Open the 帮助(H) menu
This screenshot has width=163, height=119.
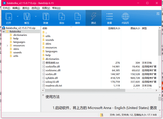(56, 8)
